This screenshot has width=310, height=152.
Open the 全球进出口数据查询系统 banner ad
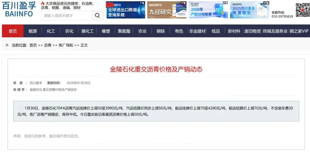tap(125, 10)
